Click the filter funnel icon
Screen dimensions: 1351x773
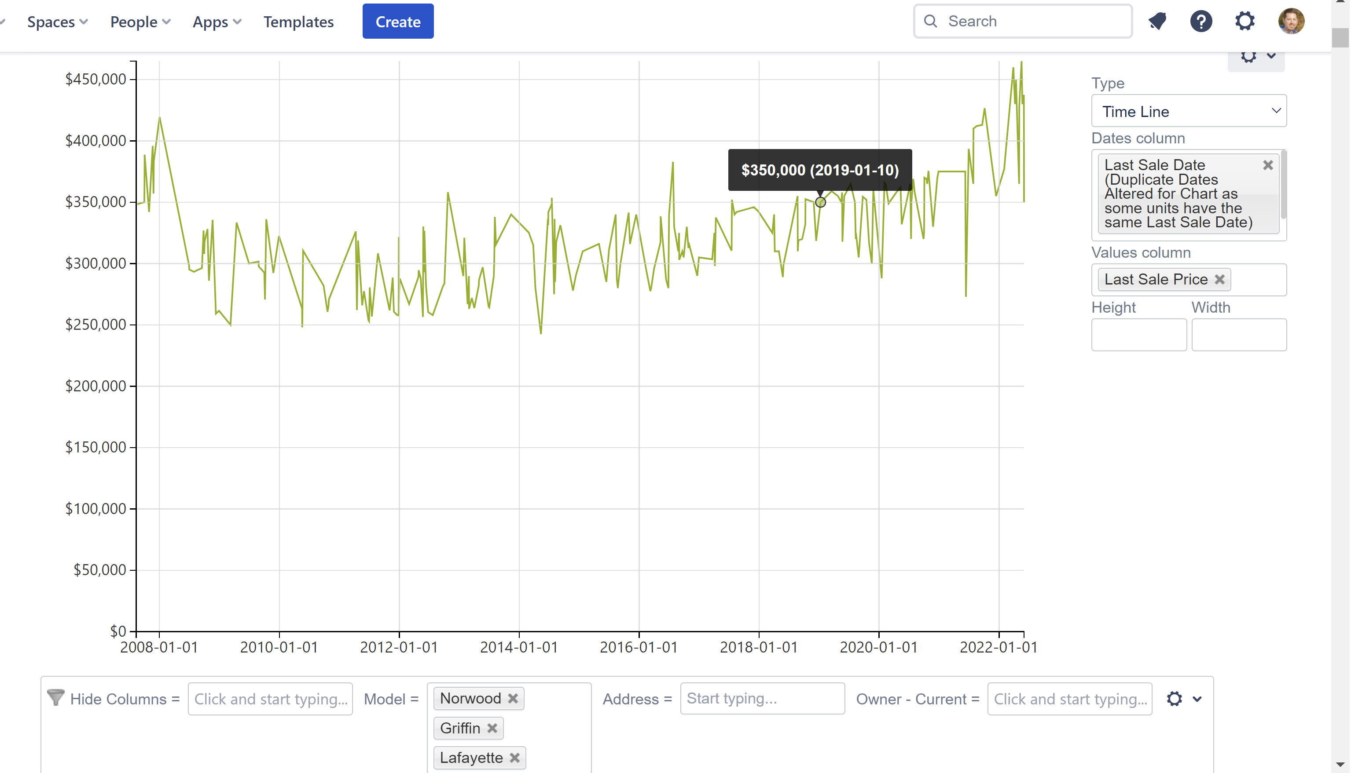click(x=56, y=698)
